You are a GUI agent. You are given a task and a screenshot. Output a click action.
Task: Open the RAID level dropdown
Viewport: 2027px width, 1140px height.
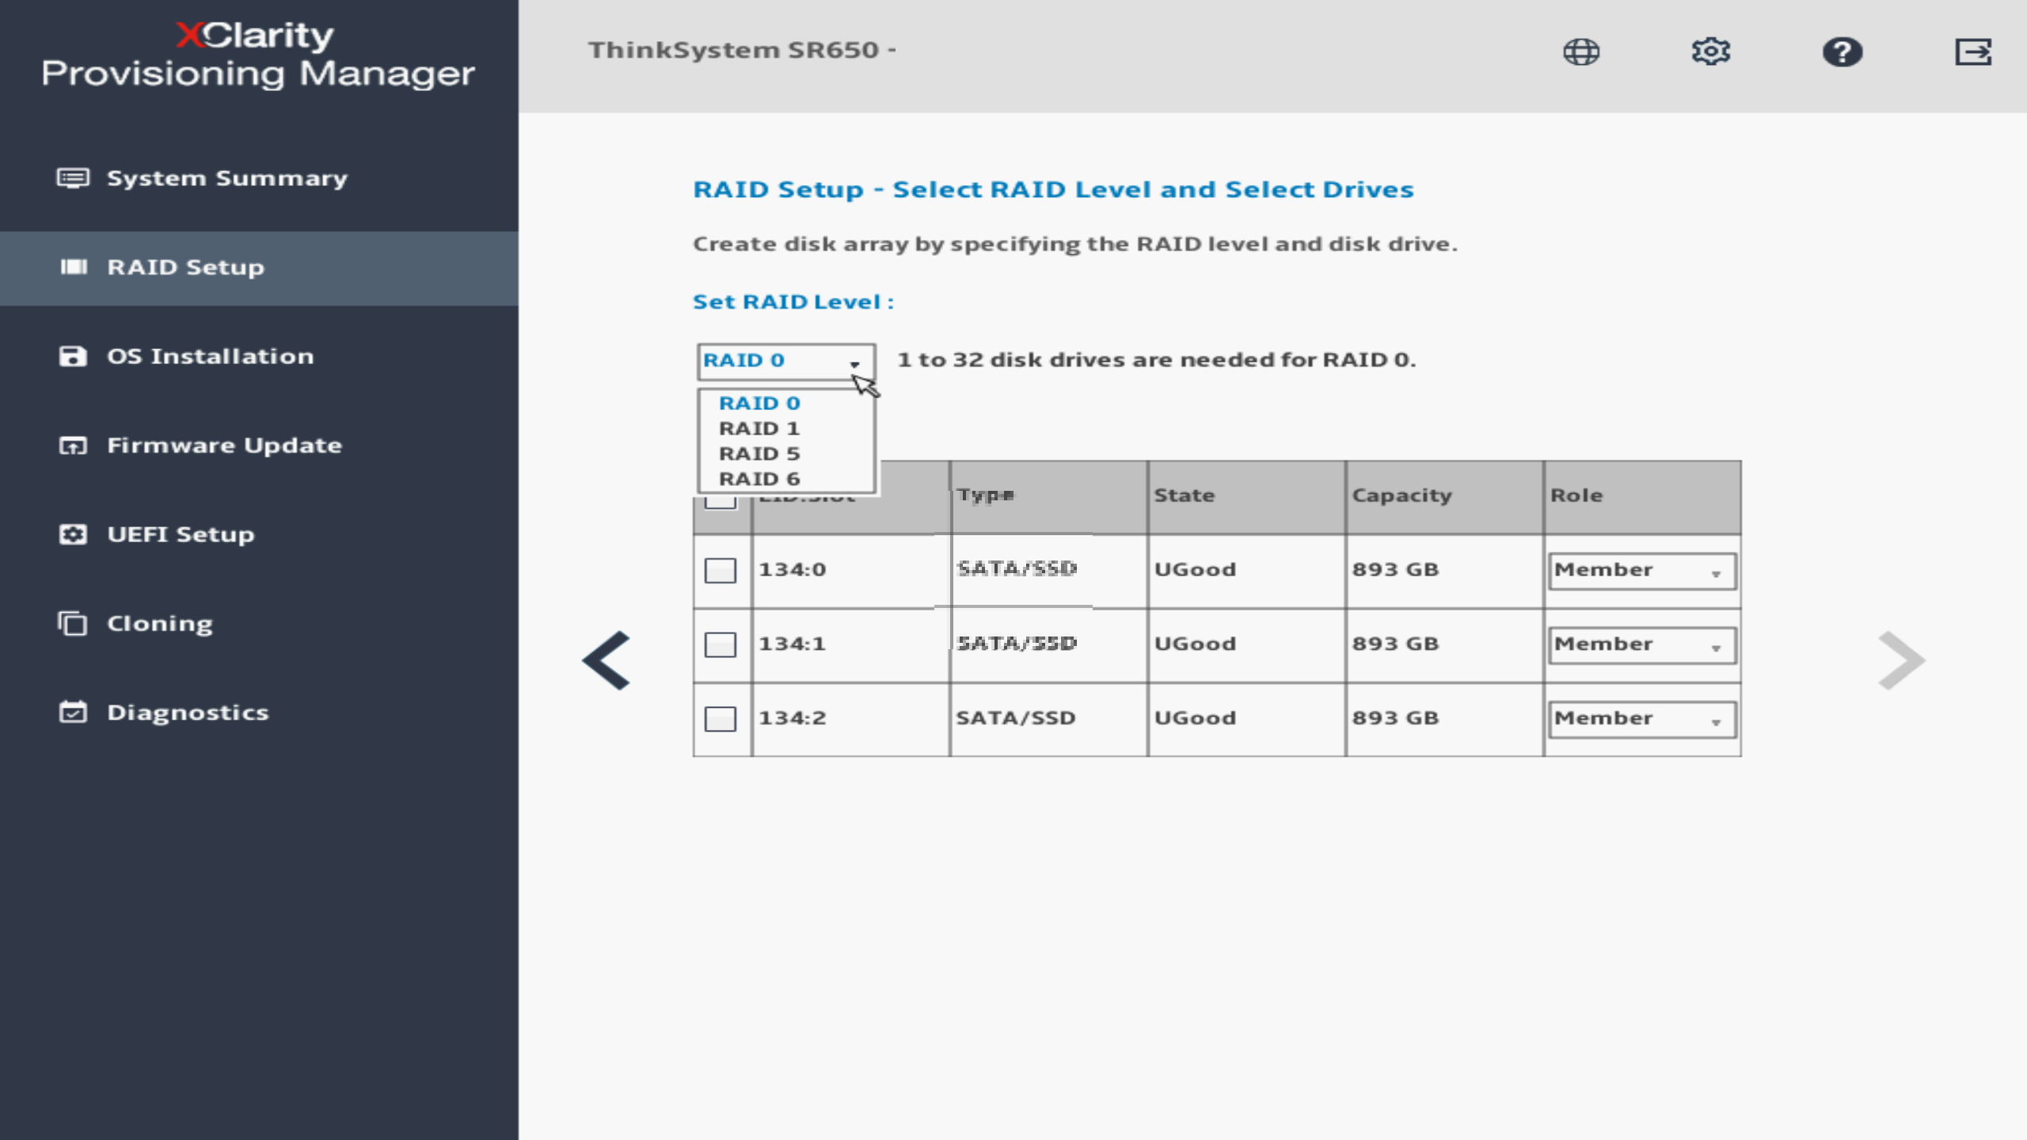(x=786, y=361)
